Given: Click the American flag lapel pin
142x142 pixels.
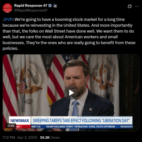Looking at the screenshot, I should pos(90,109).
